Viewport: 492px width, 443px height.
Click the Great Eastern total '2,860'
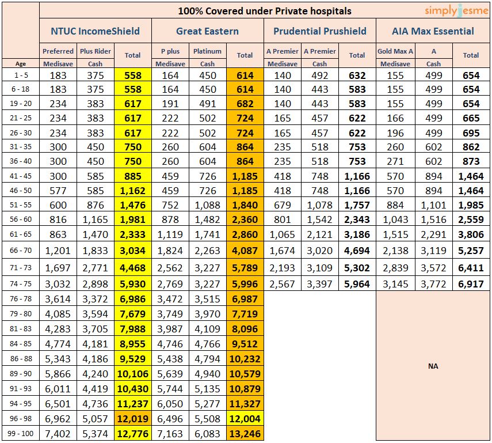tap(245, 234)
